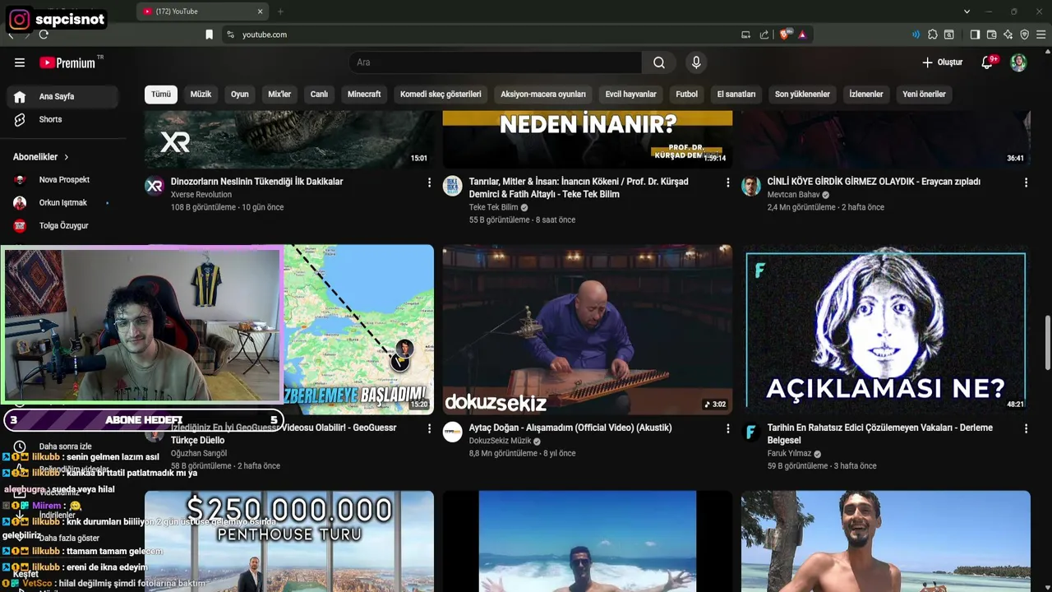Open the Tarihin En Rahatsız Edici Çözülemeyen Vakaları title
The image size is (1052, 592).
pos(879,434)
